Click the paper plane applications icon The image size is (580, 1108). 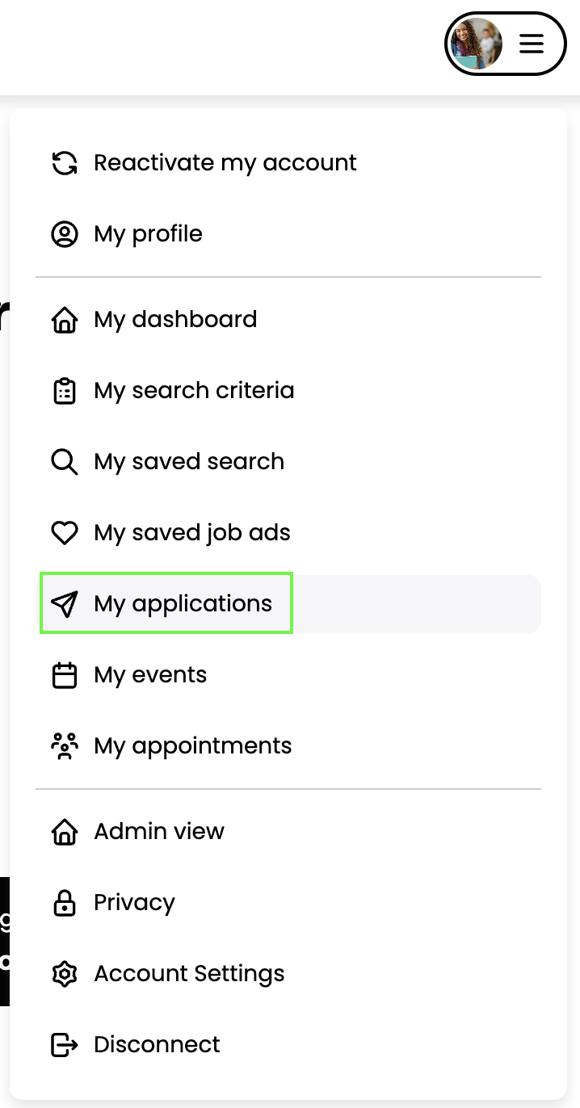point(65,604)
